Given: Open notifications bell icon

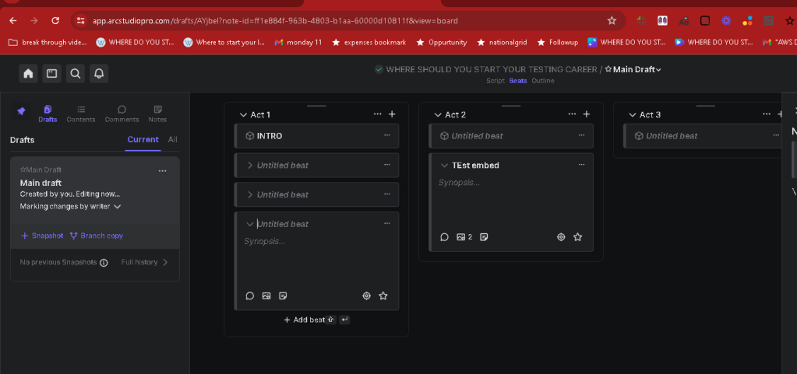Looking at the screenshot, I should tap(99, 74).
